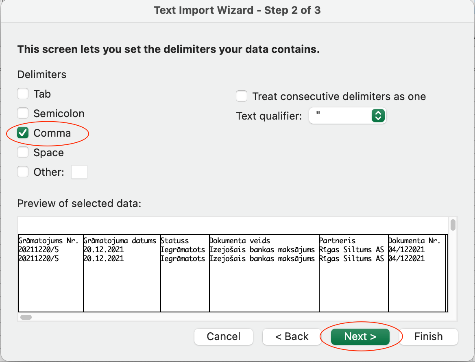Click Finish to complete the import

pyautogui.click(x=428, y=336)
